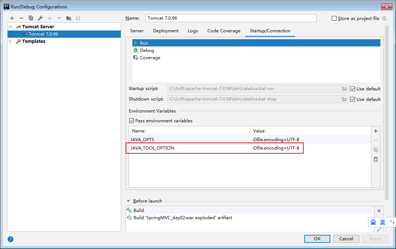Viewport: 396px width, 249px height.
Task: Select Build before launch task
Action: click(x=250, y=210)
